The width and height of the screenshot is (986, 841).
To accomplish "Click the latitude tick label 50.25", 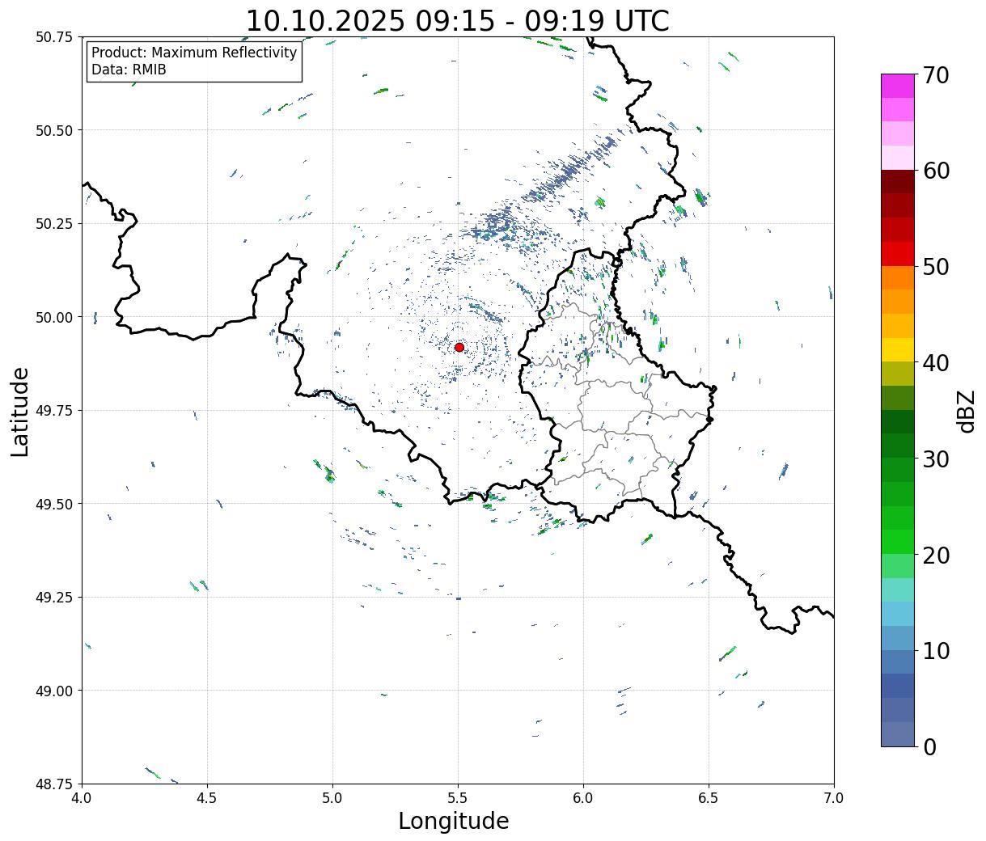I will (54, 224).
